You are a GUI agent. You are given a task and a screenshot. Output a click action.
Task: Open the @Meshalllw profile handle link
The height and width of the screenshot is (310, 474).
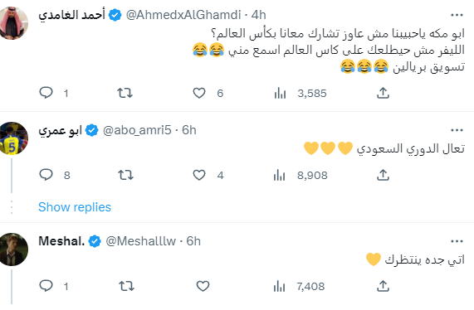point(141,241)
